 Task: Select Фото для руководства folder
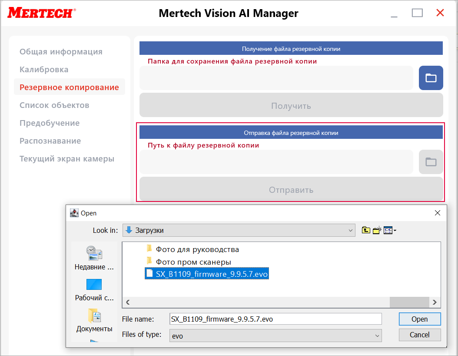pyautogui.click(x=197, y=249)
